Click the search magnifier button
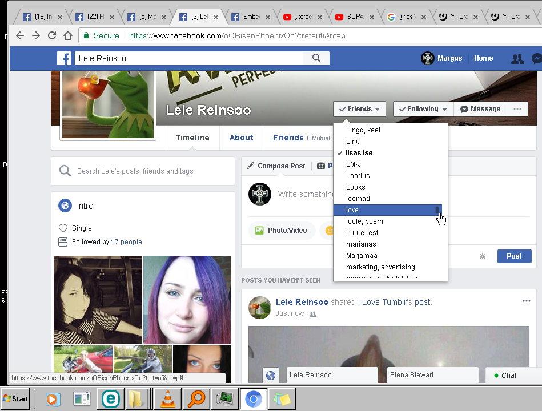This screenshot has width=542, height=411. pyautogui.click(x=316, y=58)
